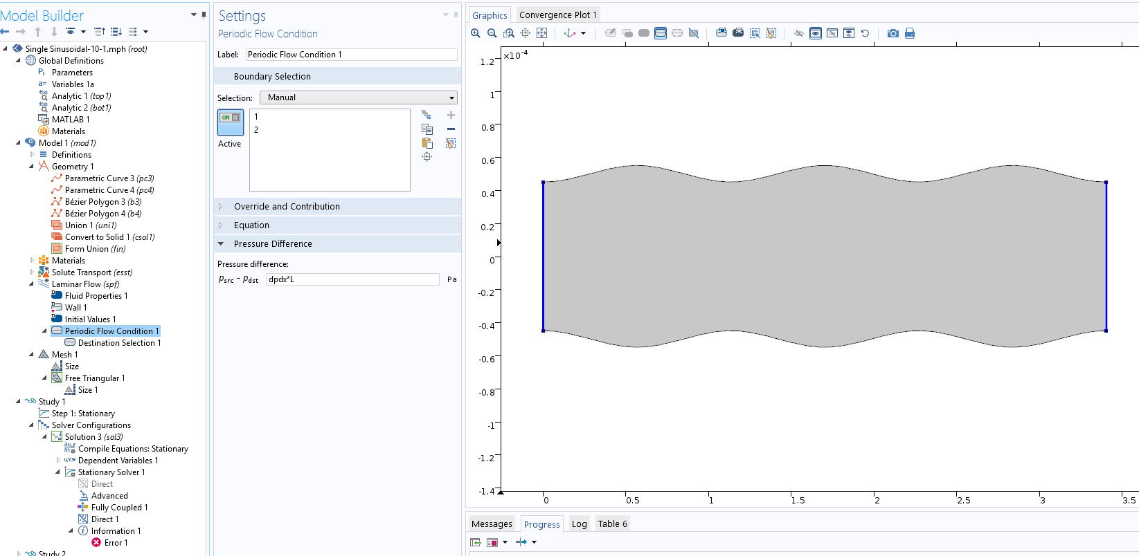
Task: Clear the boundary selection with the broom icon
Action: pos(451,143)
